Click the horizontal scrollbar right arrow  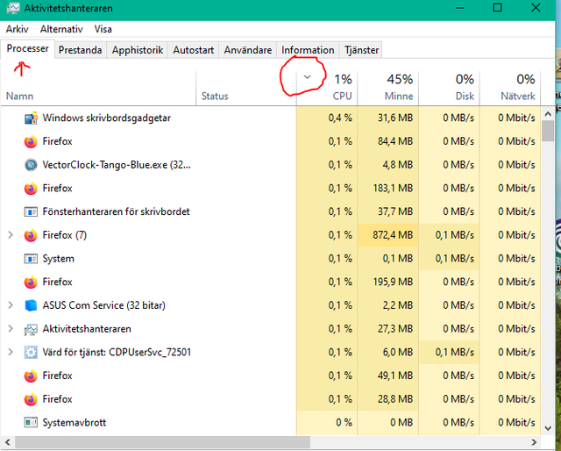pos(534,442)
